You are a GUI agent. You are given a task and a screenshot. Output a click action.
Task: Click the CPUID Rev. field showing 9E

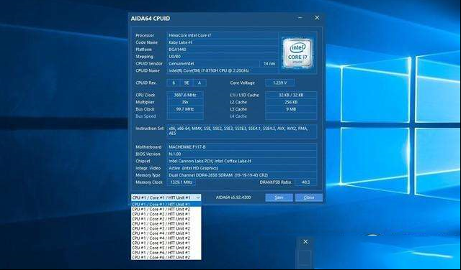point(187,83)
